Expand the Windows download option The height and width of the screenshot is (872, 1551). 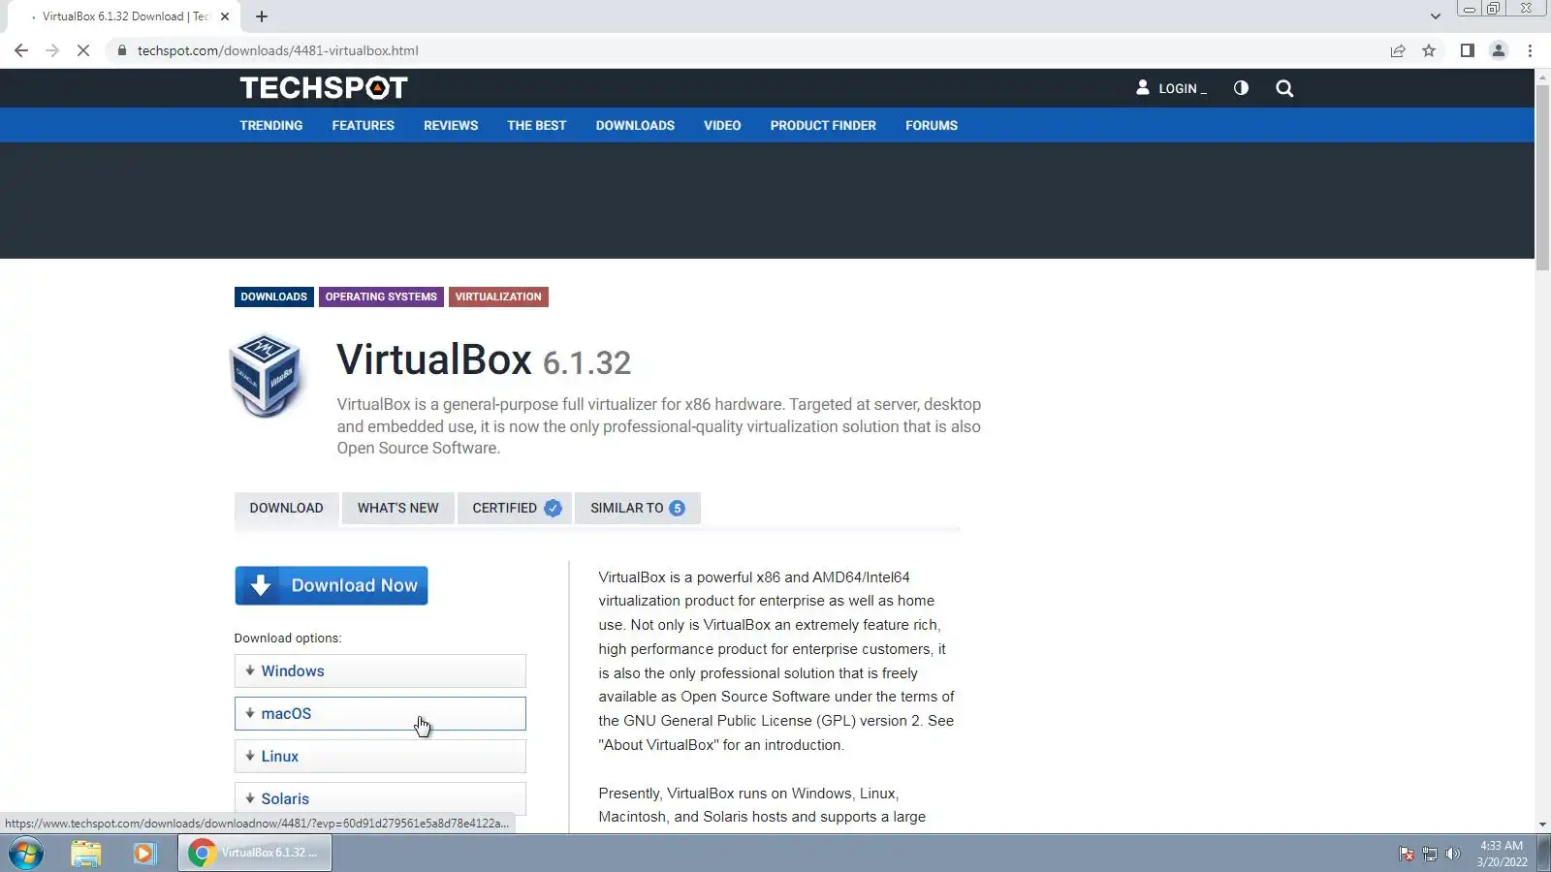(x=380, y=670)
